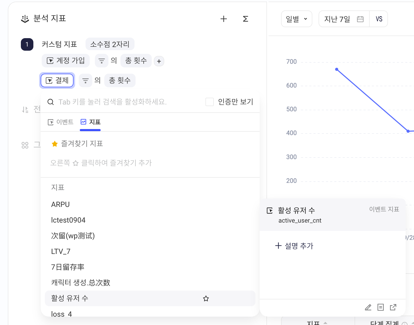Open the 지난 7일 date range picker
Screen dimensions: 414x325
point(344,19)
